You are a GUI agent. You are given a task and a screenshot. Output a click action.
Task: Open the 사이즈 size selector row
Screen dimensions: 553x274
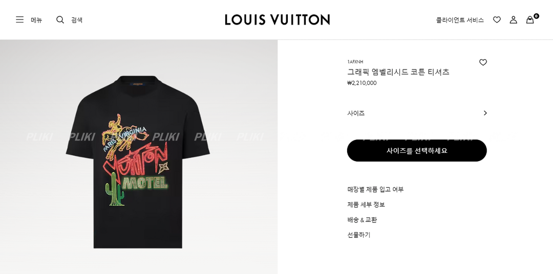417,113
